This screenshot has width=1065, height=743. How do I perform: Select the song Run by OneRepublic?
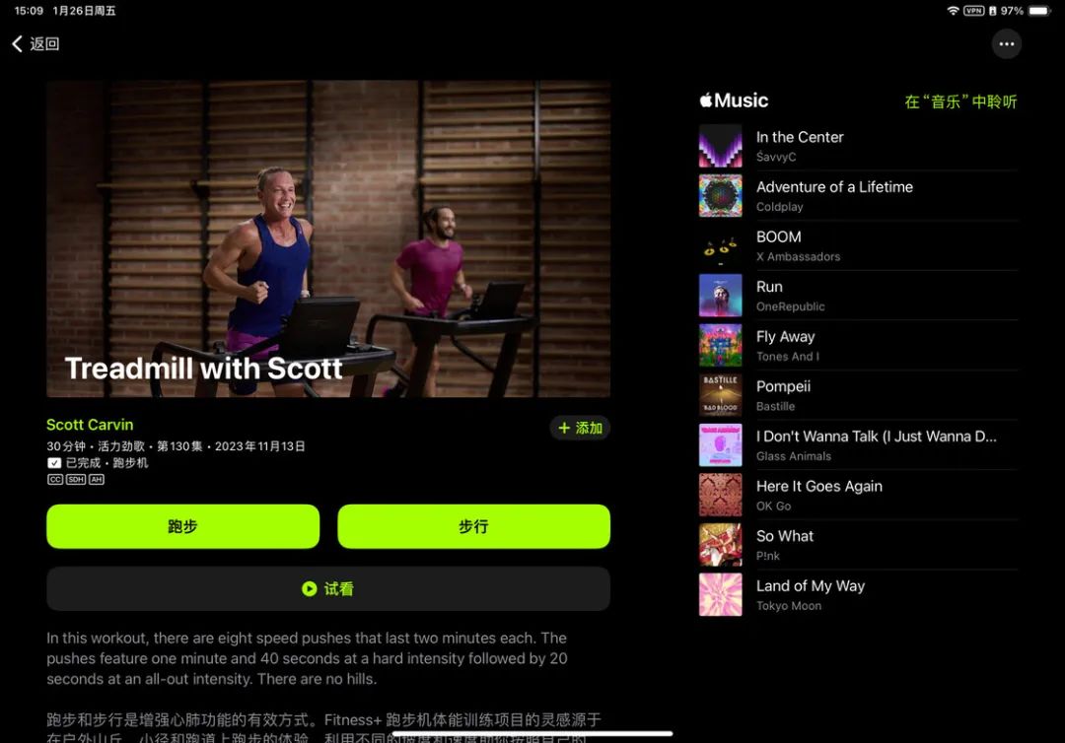[858, 296]
